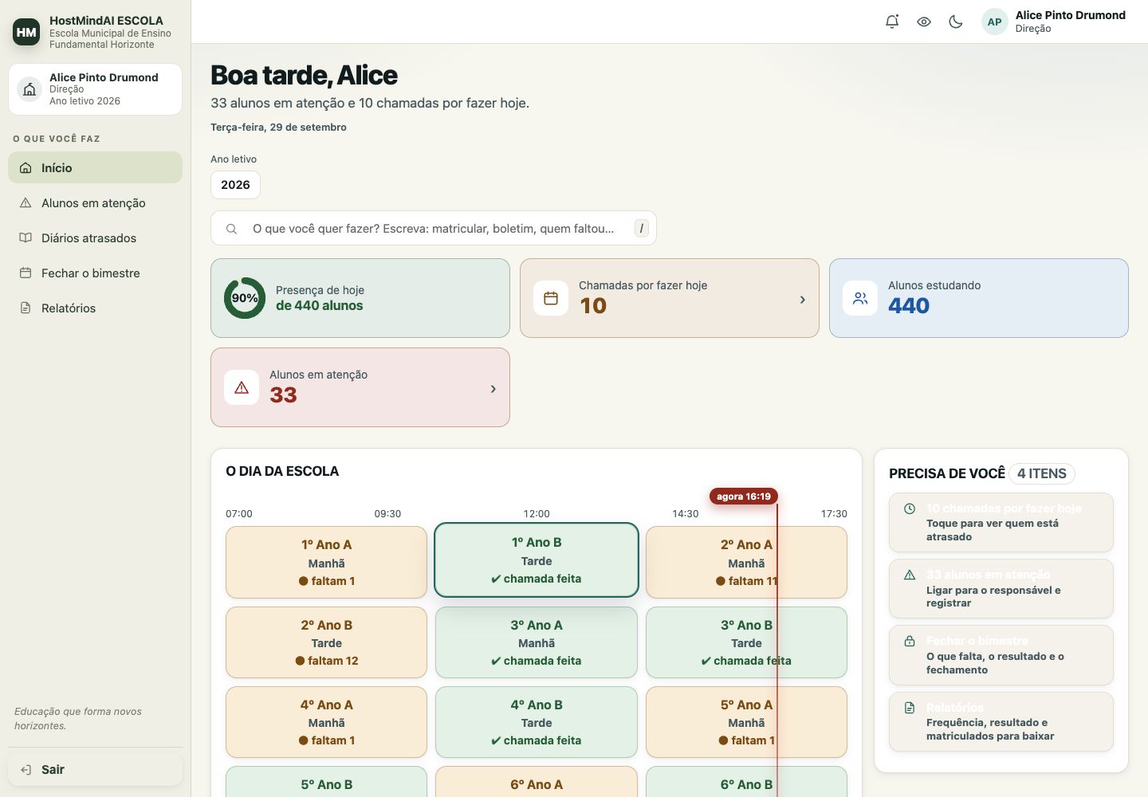Open the Ano letivo 2026 selector
Image resolution: width=1148 pixels, height=797 pixels.
(x=235, y=185)
